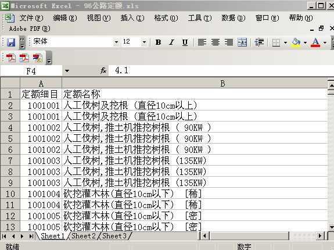334x250 pixels.
Task: Click the Excel workbook icon beside 文件
Action: point(10,18)
